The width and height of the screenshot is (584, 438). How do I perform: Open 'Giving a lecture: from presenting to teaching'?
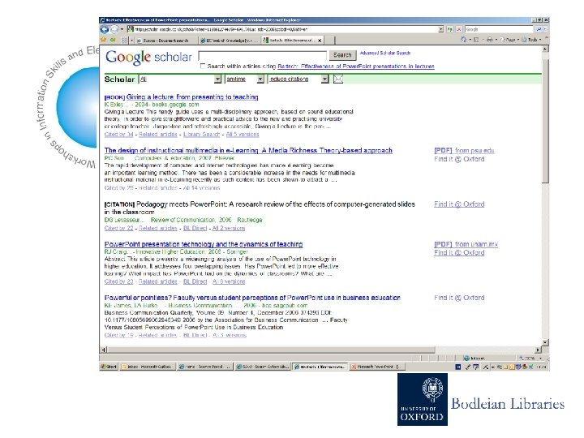[191, 97]
